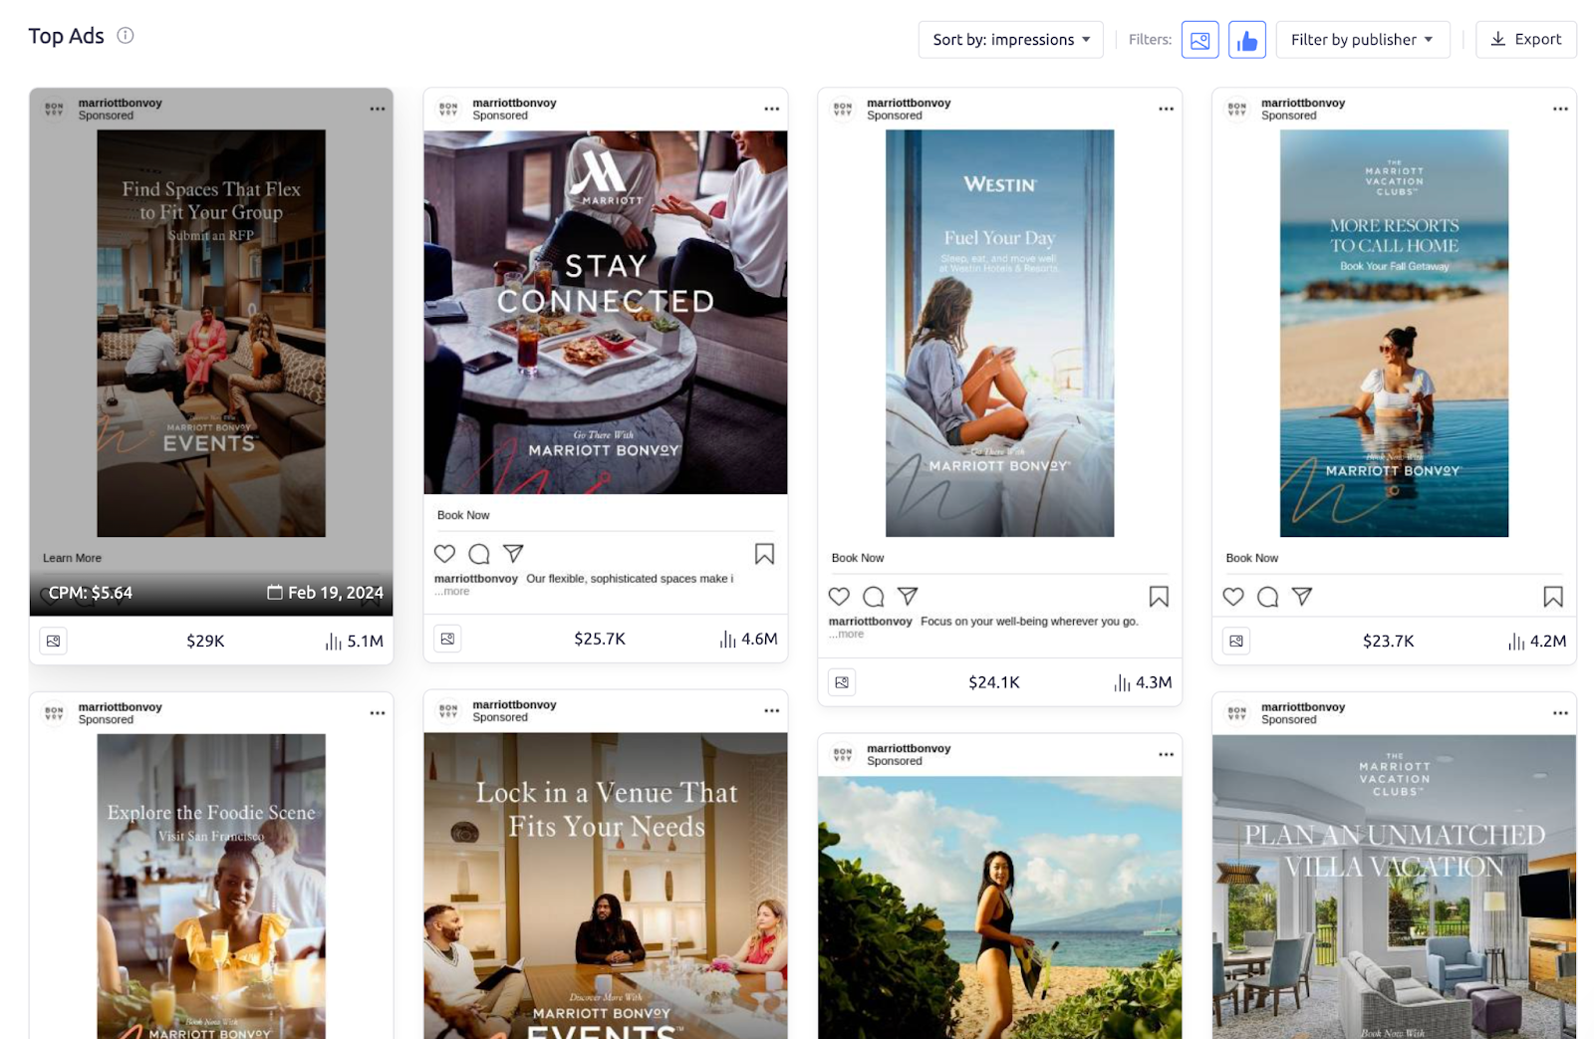
Task: Open the three-dot menu on the Villa Vacation ad
Action: tap(1560, 713)
